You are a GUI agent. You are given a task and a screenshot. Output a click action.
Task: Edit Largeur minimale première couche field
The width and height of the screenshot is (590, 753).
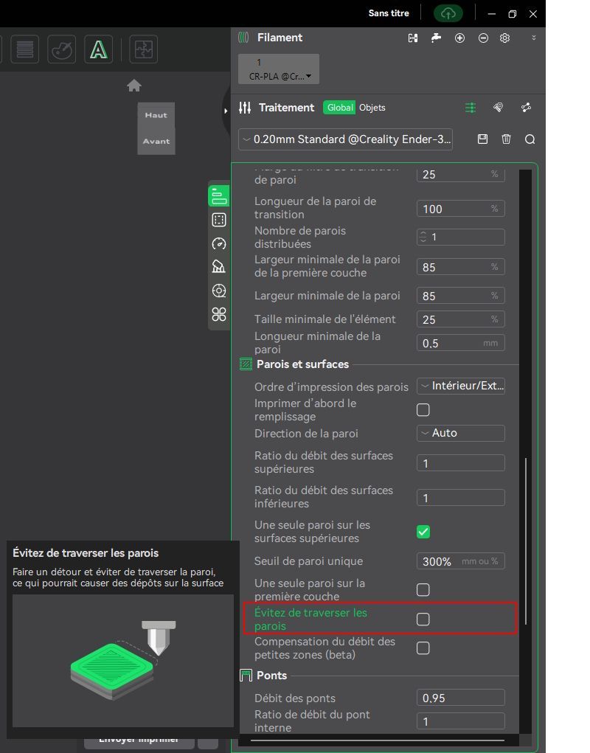click(461, 267)
